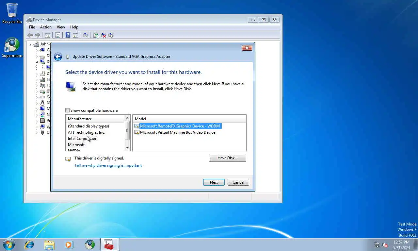Image resolution: width=418 pixels, height=251 pixels.
Task: Select the keyboard category icon in device tree
Action: point(42,97)
